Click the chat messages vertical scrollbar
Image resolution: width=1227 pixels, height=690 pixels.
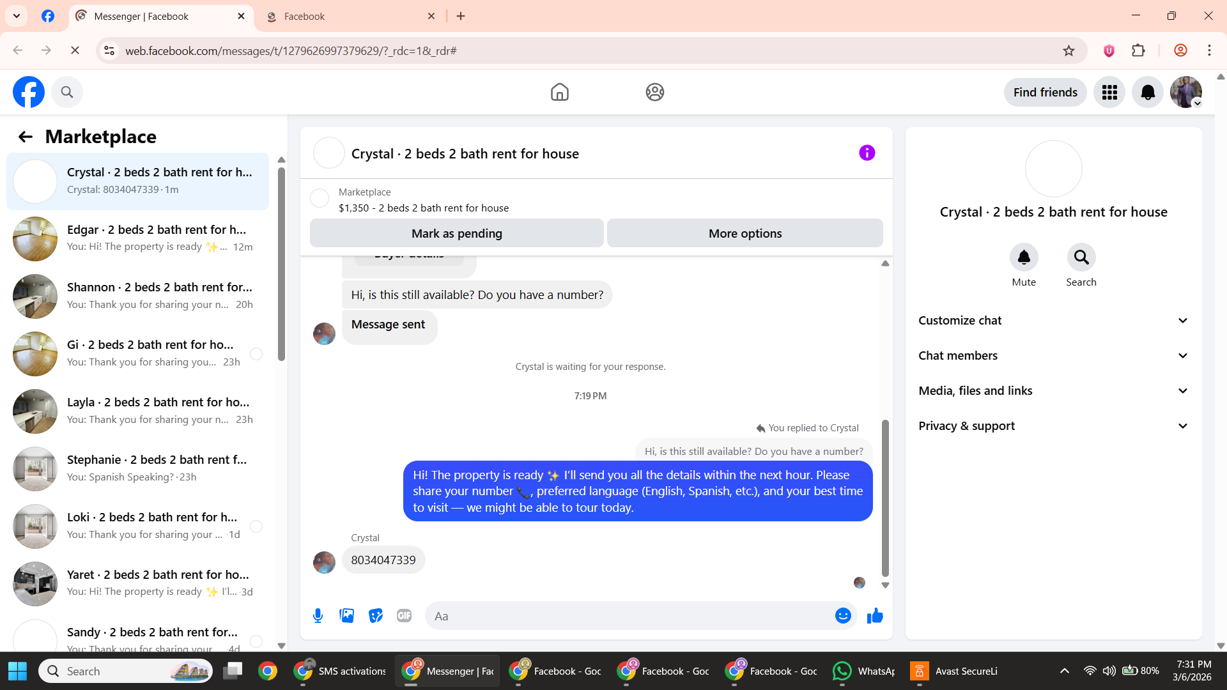pos(885,498)
